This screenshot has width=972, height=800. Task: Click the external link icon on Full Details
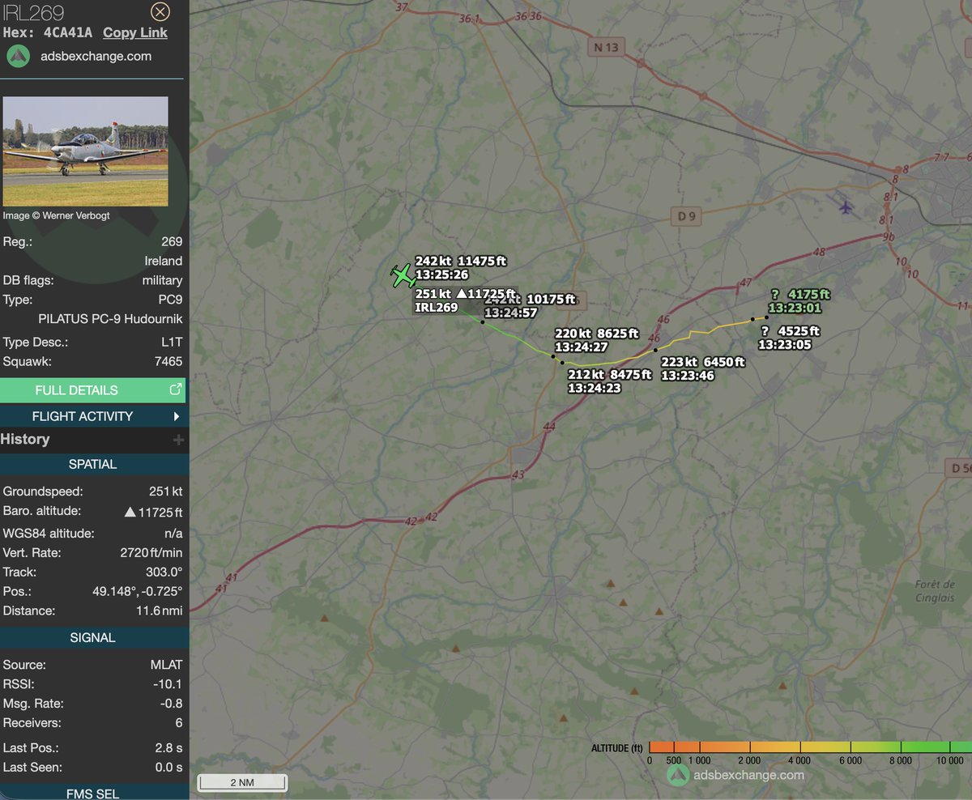[175, 390]
